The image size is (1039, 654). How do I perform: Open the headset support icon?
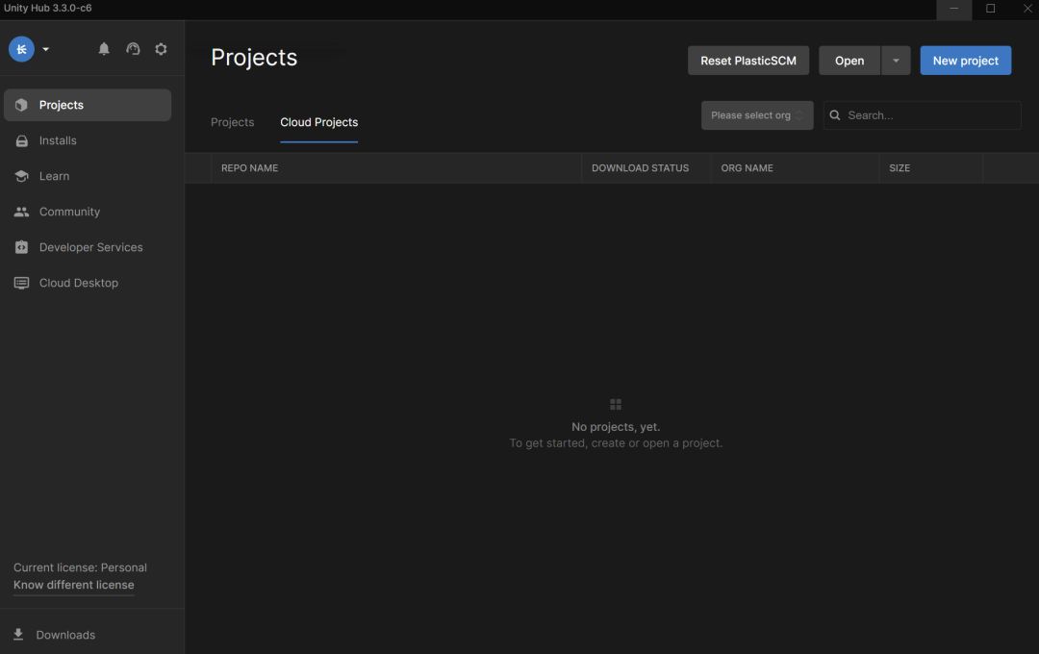click(133, 49)
